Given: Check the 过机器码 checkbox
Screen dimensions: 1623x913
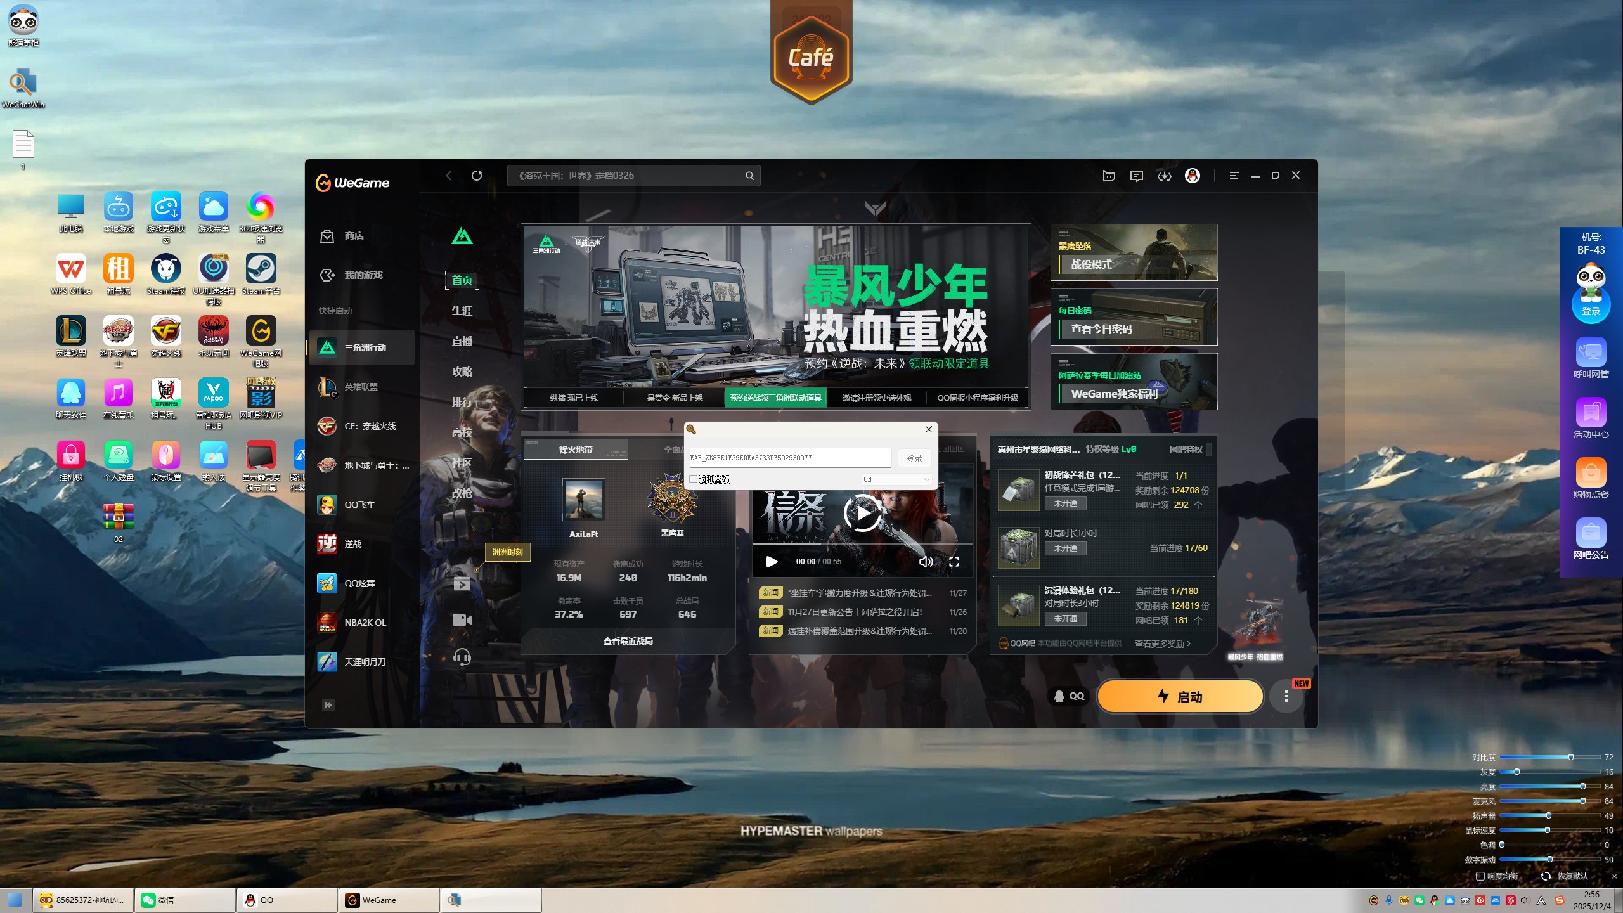Looking at the screenshot, I should point(694,479).
